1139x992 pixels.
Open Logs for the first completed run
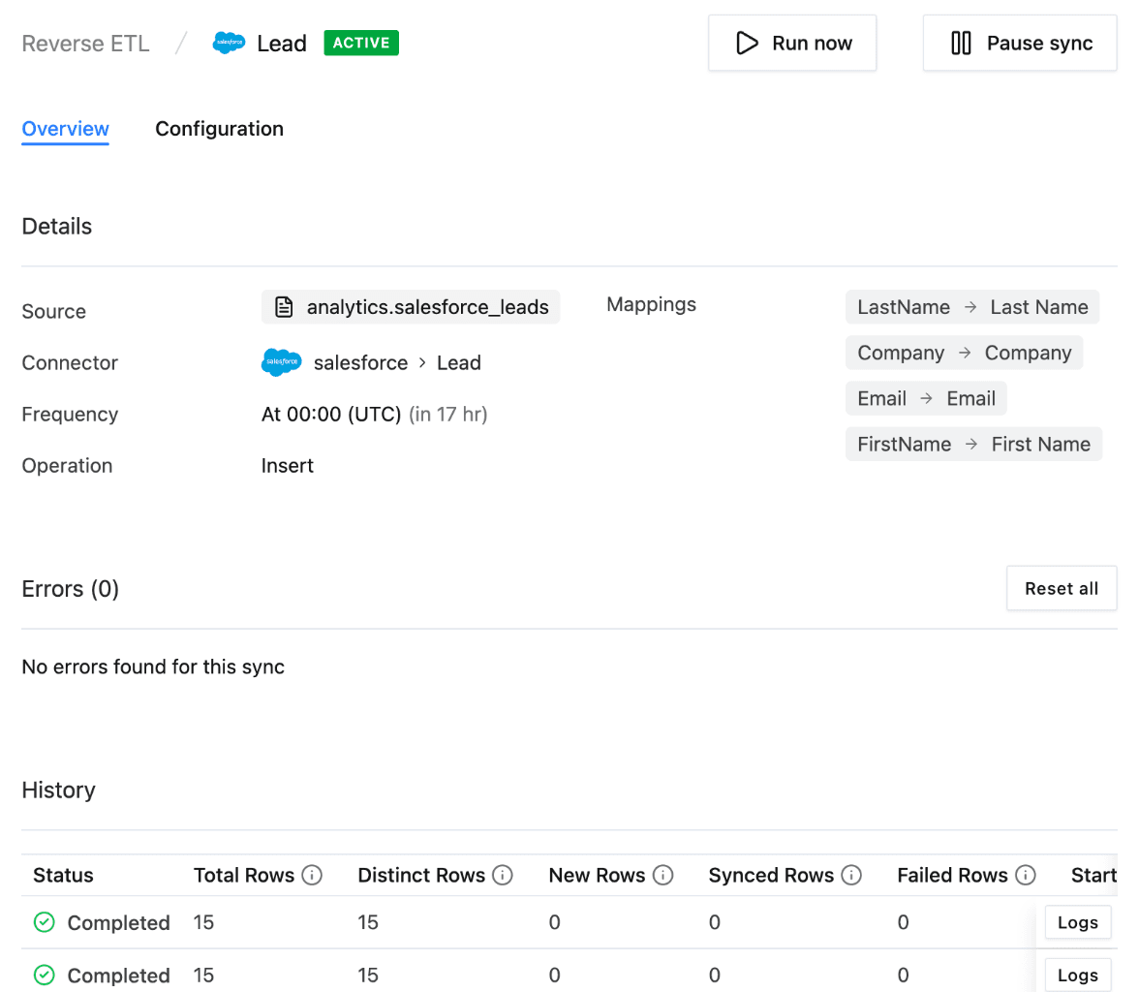click(1078, 922)
